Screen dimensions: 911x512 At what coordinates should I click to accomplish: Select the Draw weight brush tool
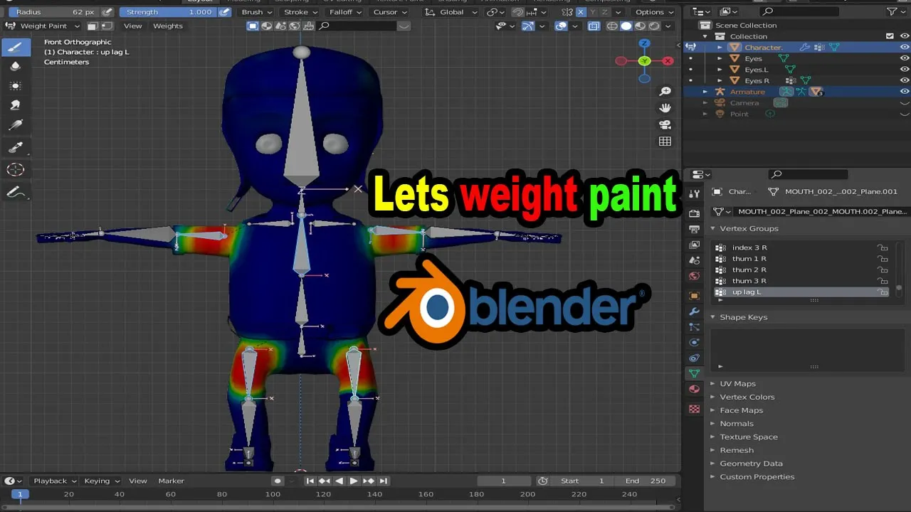pos(16,47)
